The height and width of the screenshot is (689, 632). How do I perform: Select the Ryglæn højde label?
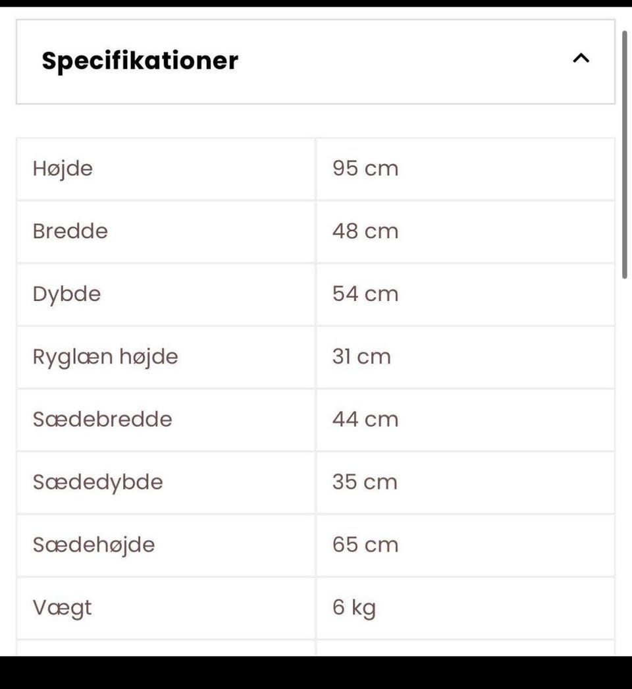[x=105, y=356]
